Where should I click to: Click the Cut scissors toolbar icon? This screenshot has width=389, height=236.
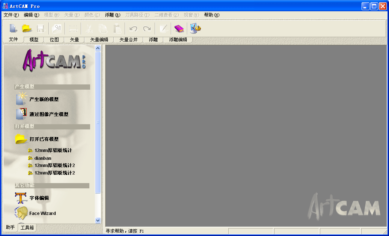[x=89, y=29]
